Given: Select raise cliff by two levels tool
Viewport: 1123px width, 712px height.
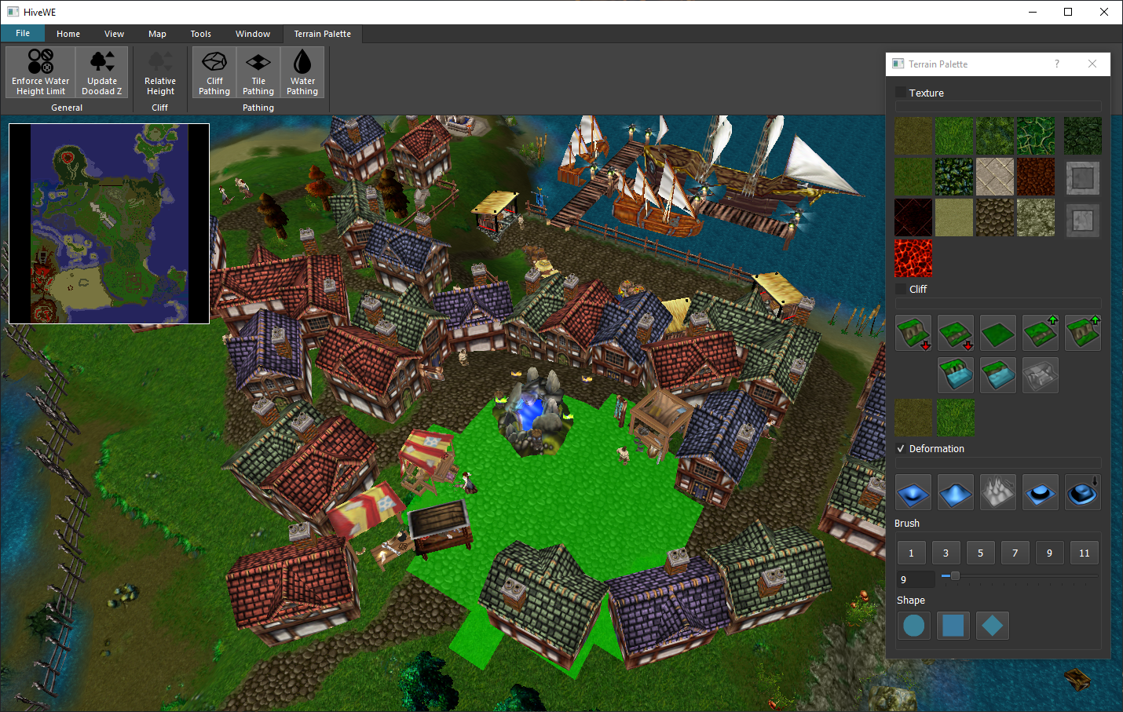Looking at the screenshot, I should click(1083, 333).
